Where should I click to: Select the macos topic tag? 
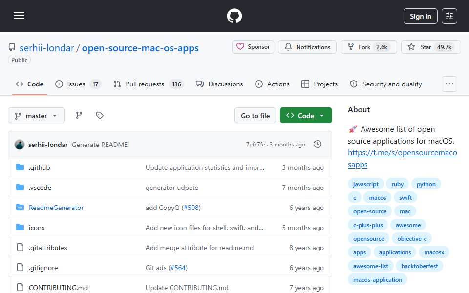pyautogui.click(x=378, y=198)
